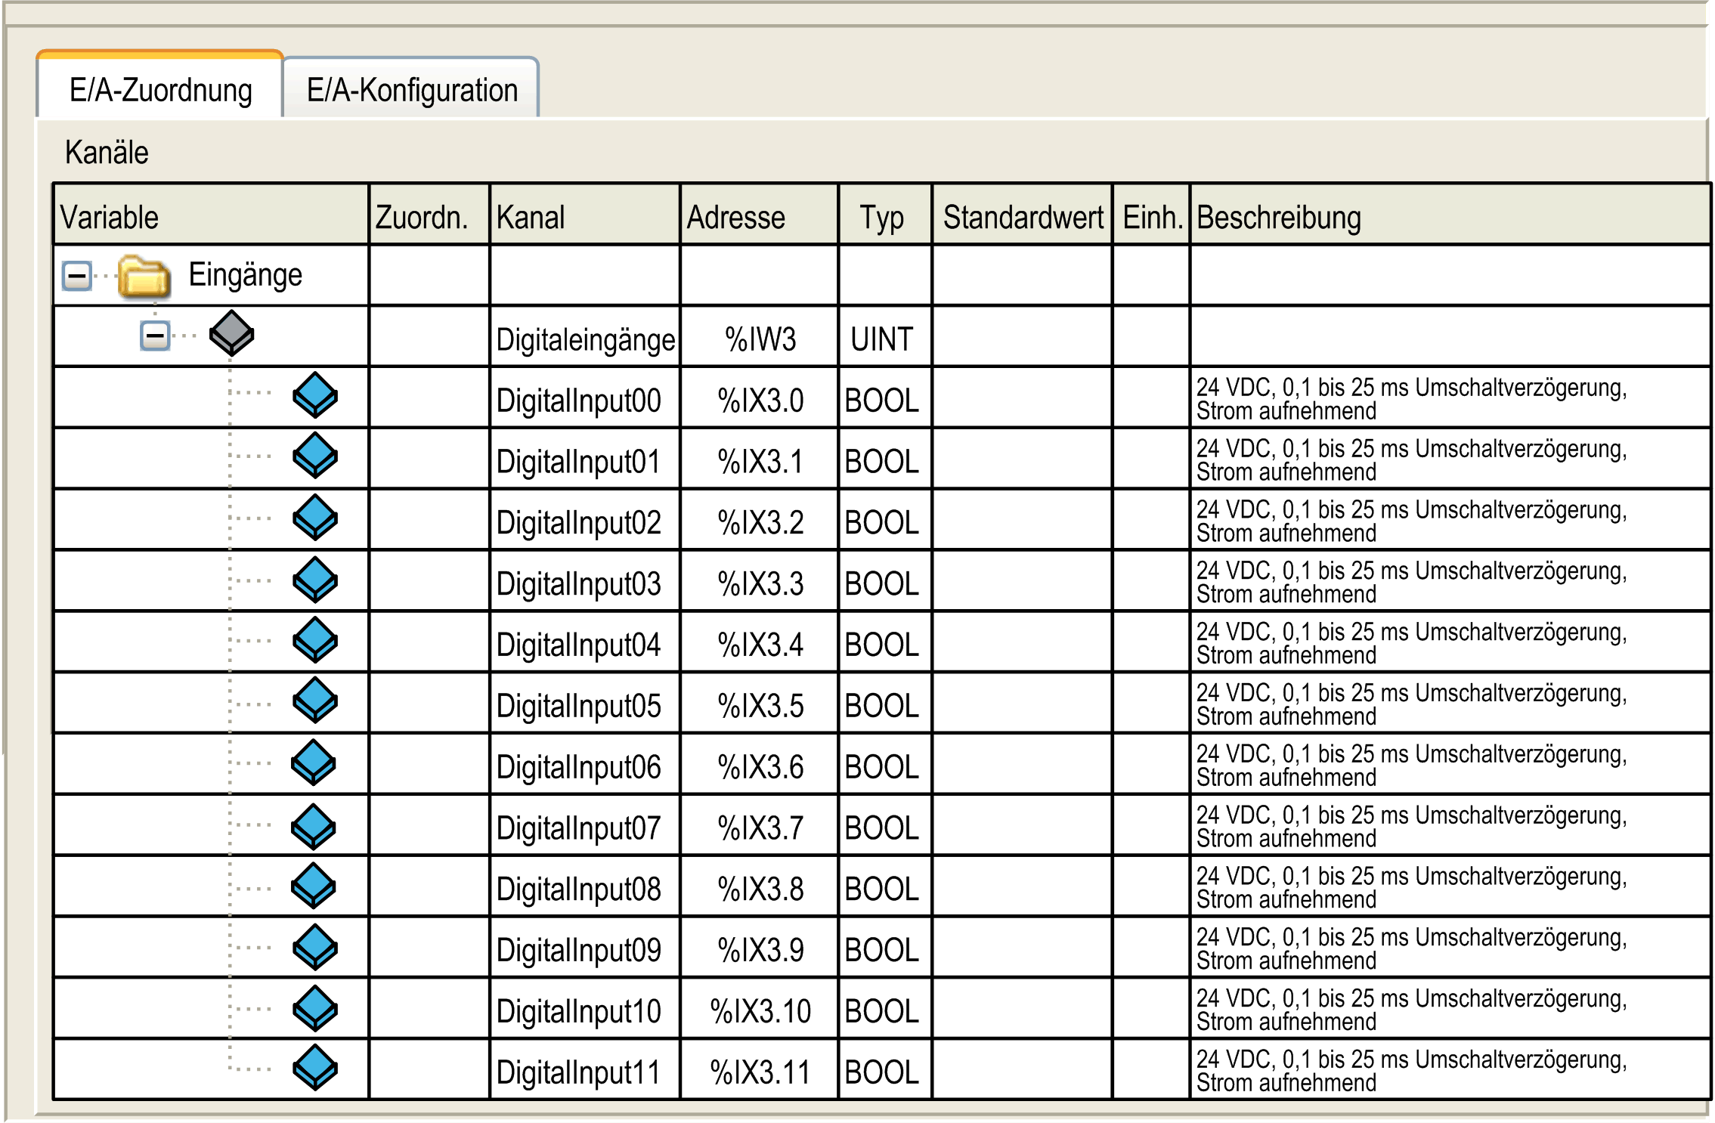Select the DigitalInput04 channel cell

coord(585,642)
